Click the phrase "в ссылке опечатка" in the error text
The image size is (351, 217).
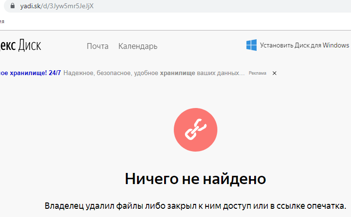(x=313, y=205)
